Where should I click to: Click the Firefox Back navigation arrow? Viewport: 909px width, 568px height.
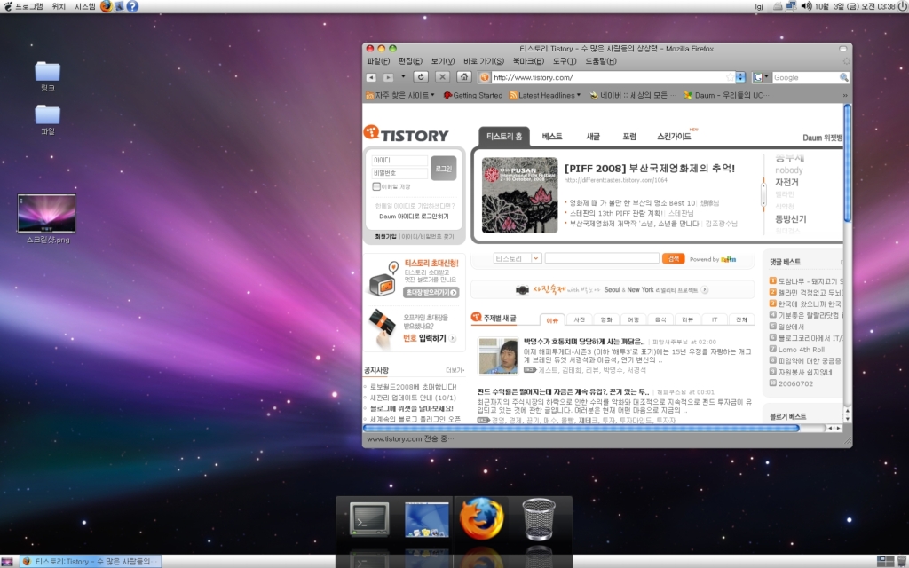(x=371, y=77)
